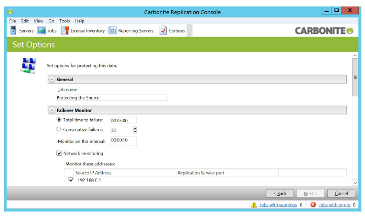Click the vertical scrollbar thumb

(x=355, y=78)
